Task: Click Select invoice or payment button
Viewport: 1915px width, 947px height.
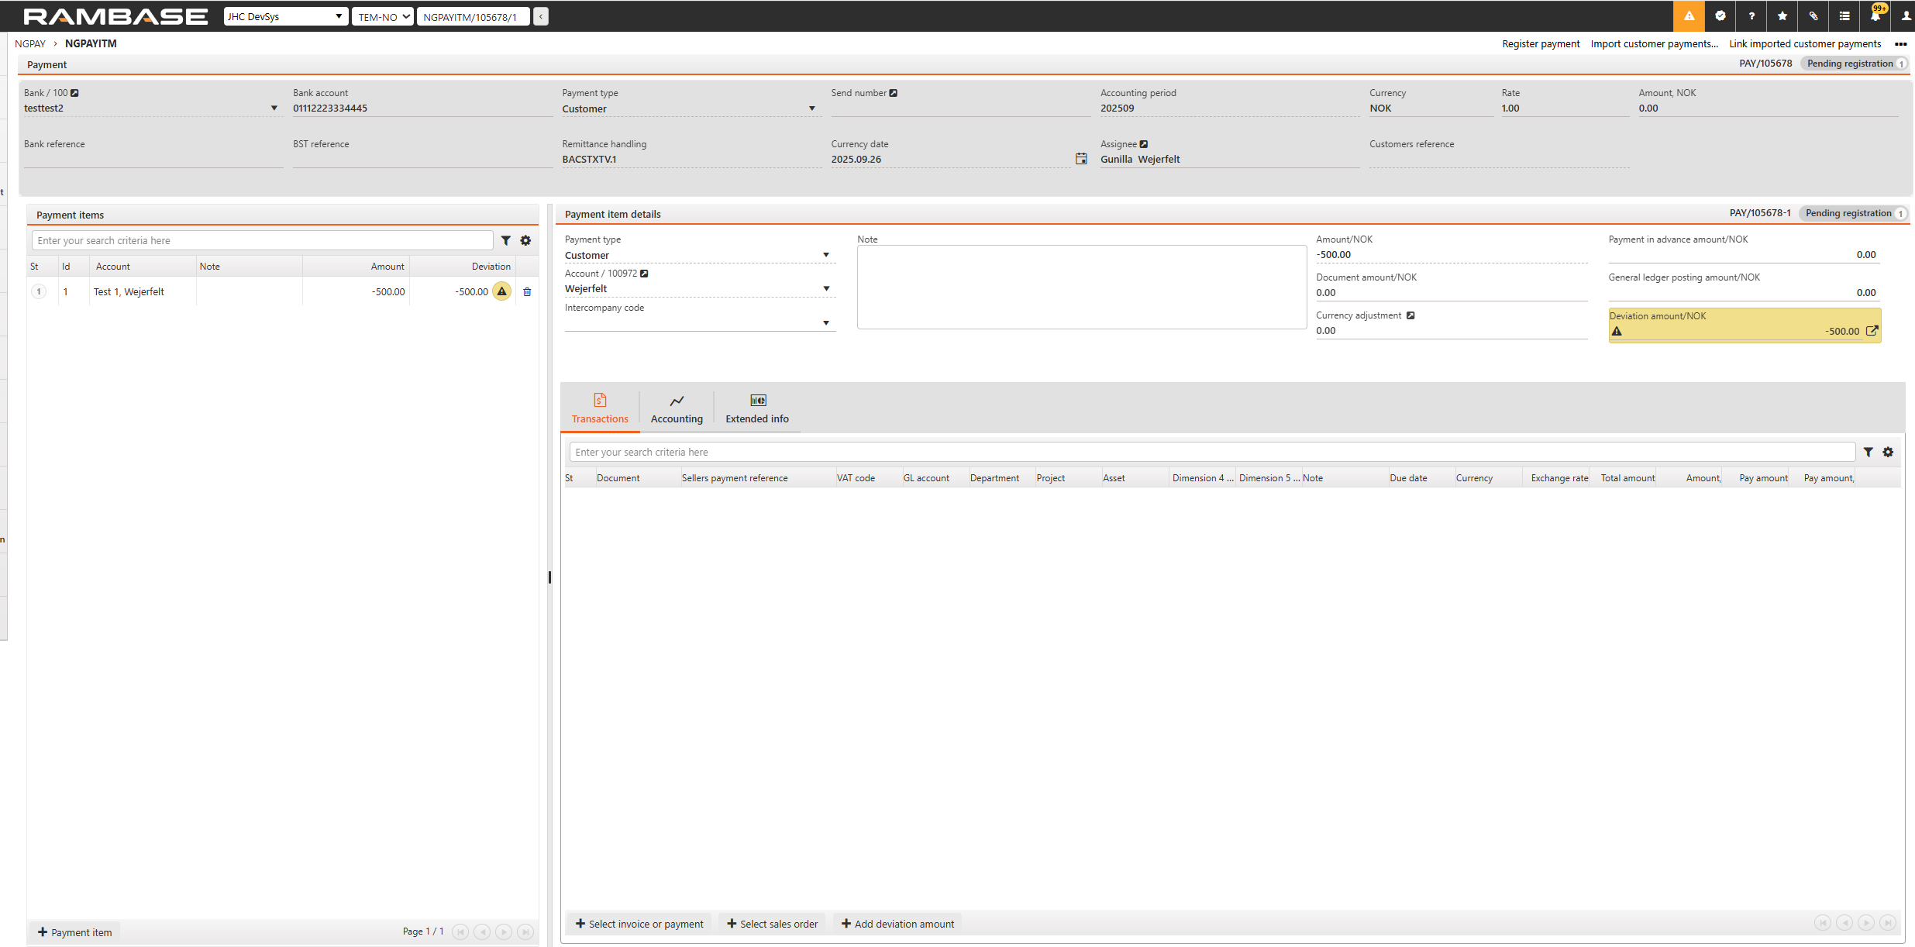Action: pyautogui.click(x=639, y=924)
